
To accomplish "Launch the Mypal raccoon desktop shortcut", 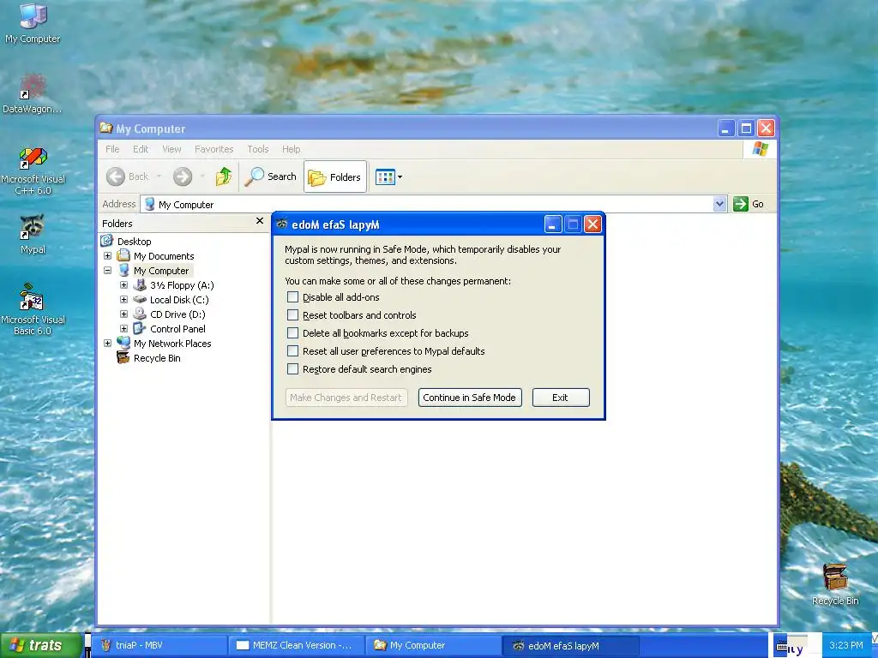I will tap(33, 234).
